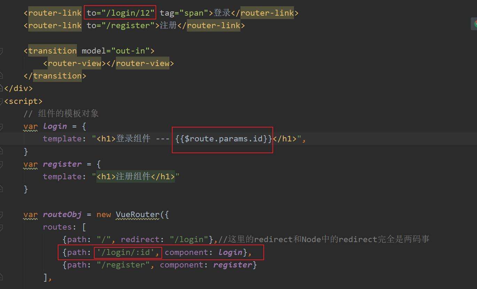Click fold marker beside closing div tag
Image resolution: width=477 pixels, height=289 pixels.
click(1, 88)
